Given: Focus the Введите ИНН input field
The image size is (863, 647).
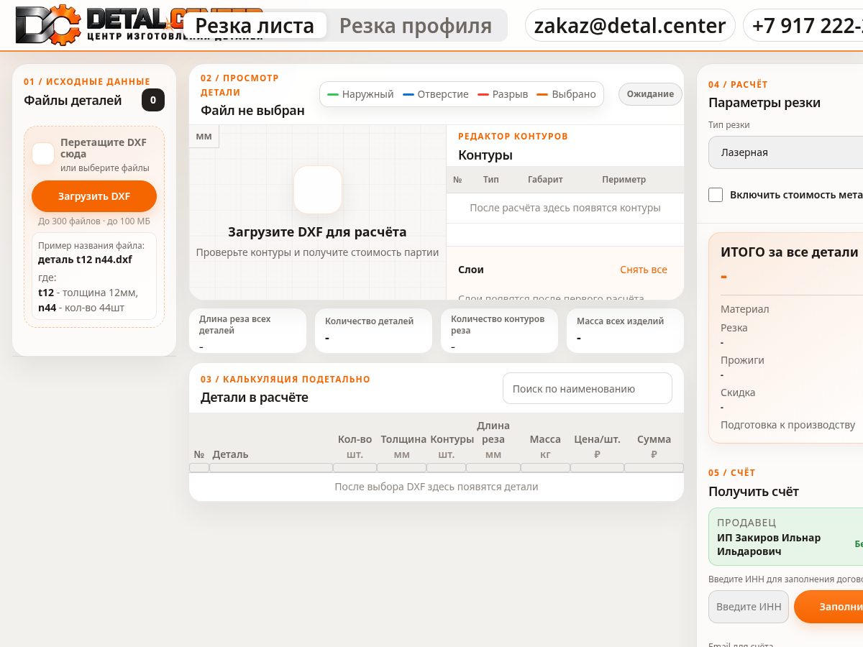Looking at the screenshot, I should [749, 607].
